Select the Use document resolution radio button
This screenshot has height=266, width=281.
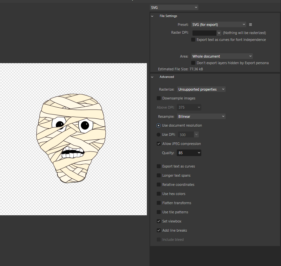coord(158,126)
